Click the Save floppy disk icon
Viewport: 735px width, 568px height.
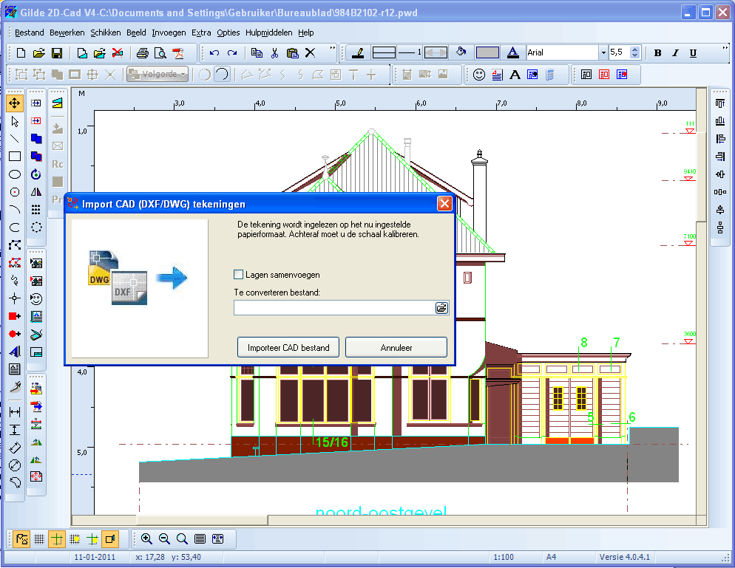click(57, 53)
